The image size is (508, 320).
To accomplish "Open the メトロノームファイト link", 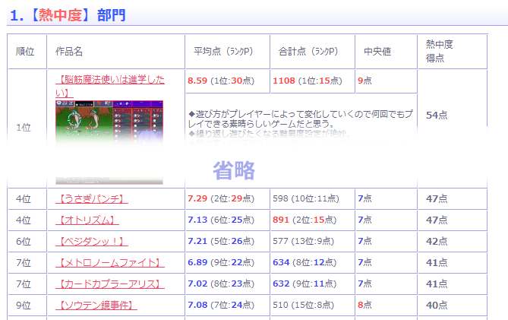I will (110, 263).
